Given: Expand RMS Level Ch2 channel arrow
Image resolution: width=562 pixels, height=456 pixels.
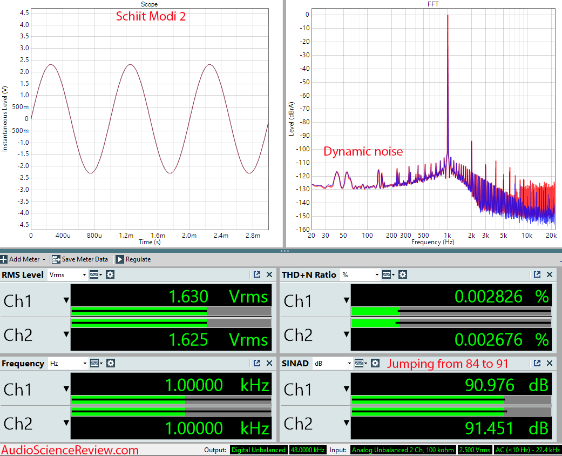Looking at the screenshot, I should [66, 334].
